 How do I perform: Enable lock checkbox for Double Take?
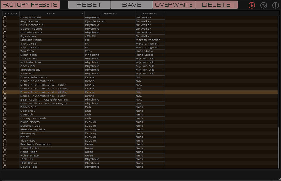5,167
